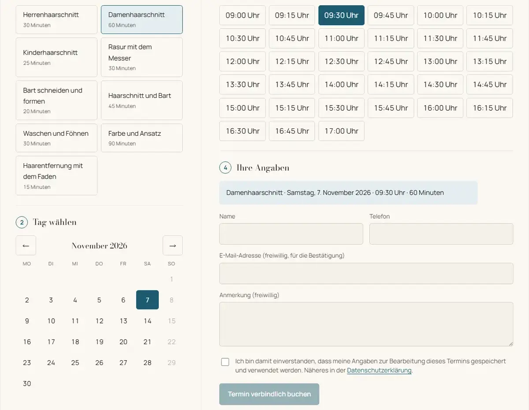Choose November 14 in the calendar
The height and width of the screenshot is (410, 529).
(x=147, y=321)
